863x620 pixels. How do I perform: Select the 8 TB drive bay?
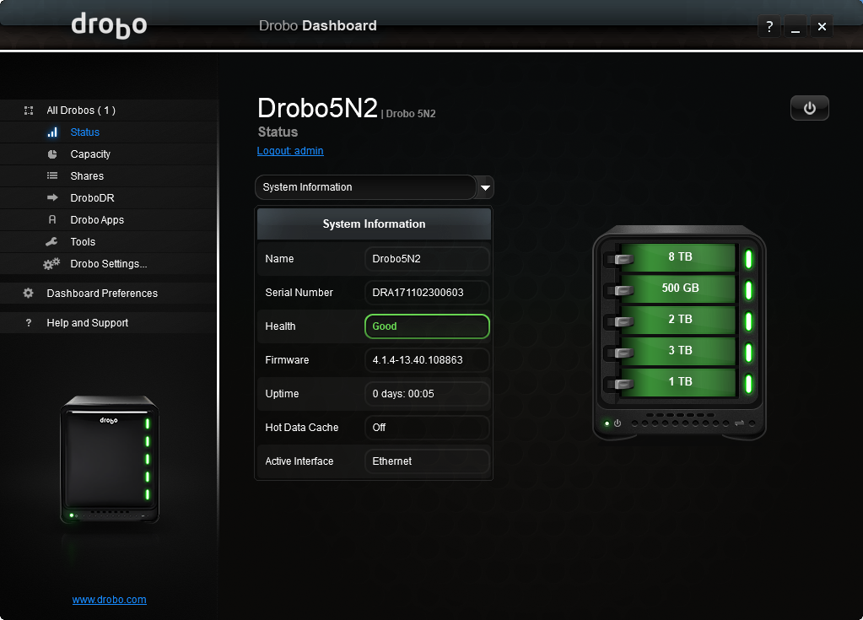[x=680, y=257]
